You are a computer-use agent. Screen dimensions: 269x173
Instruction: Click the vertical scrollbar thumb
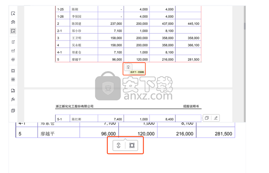point(245,26)
